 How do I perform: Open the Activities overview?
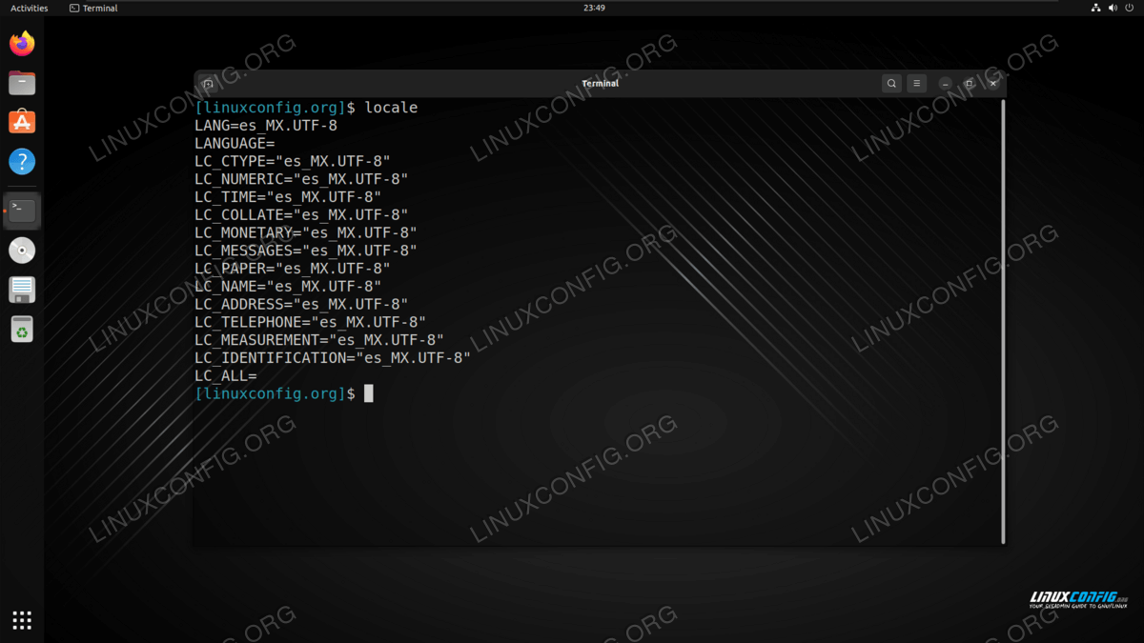click(30, 8)
